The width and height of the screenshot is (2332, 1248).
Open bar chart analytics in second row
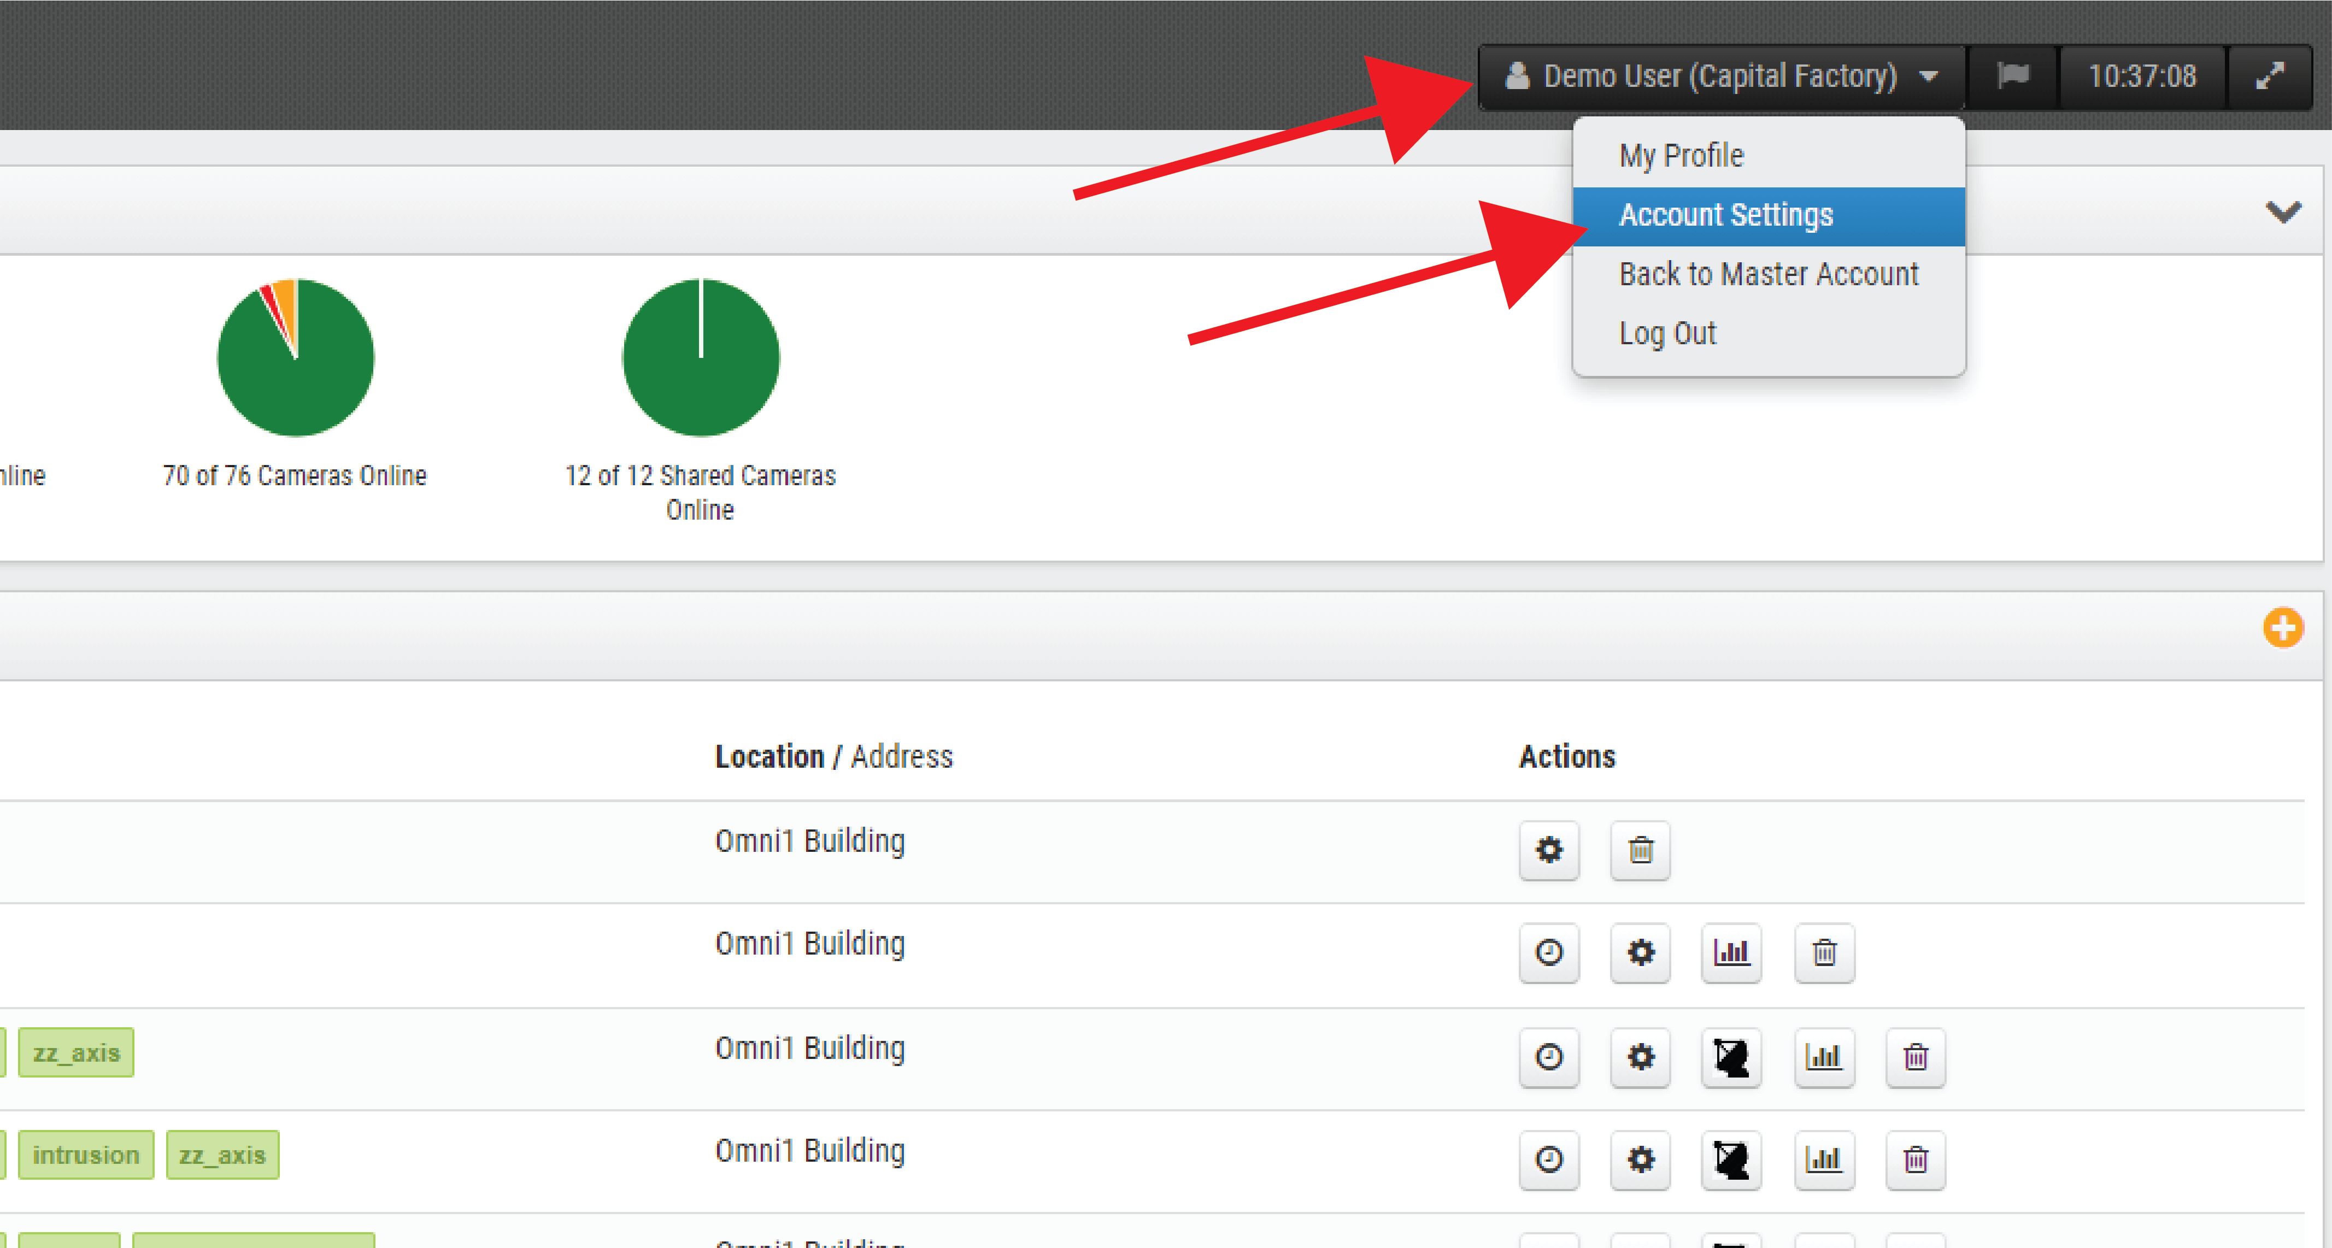click(1732, 953)
